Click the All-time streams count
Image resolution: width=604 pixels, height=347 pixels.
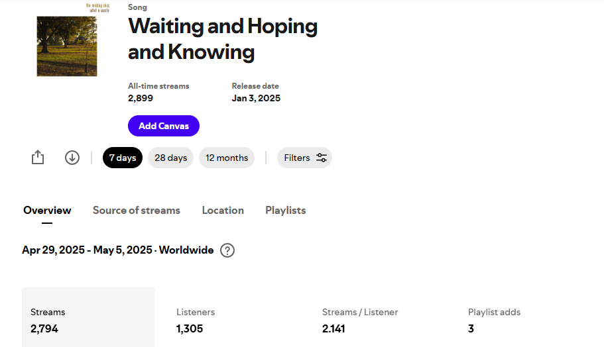click(141, 98)
